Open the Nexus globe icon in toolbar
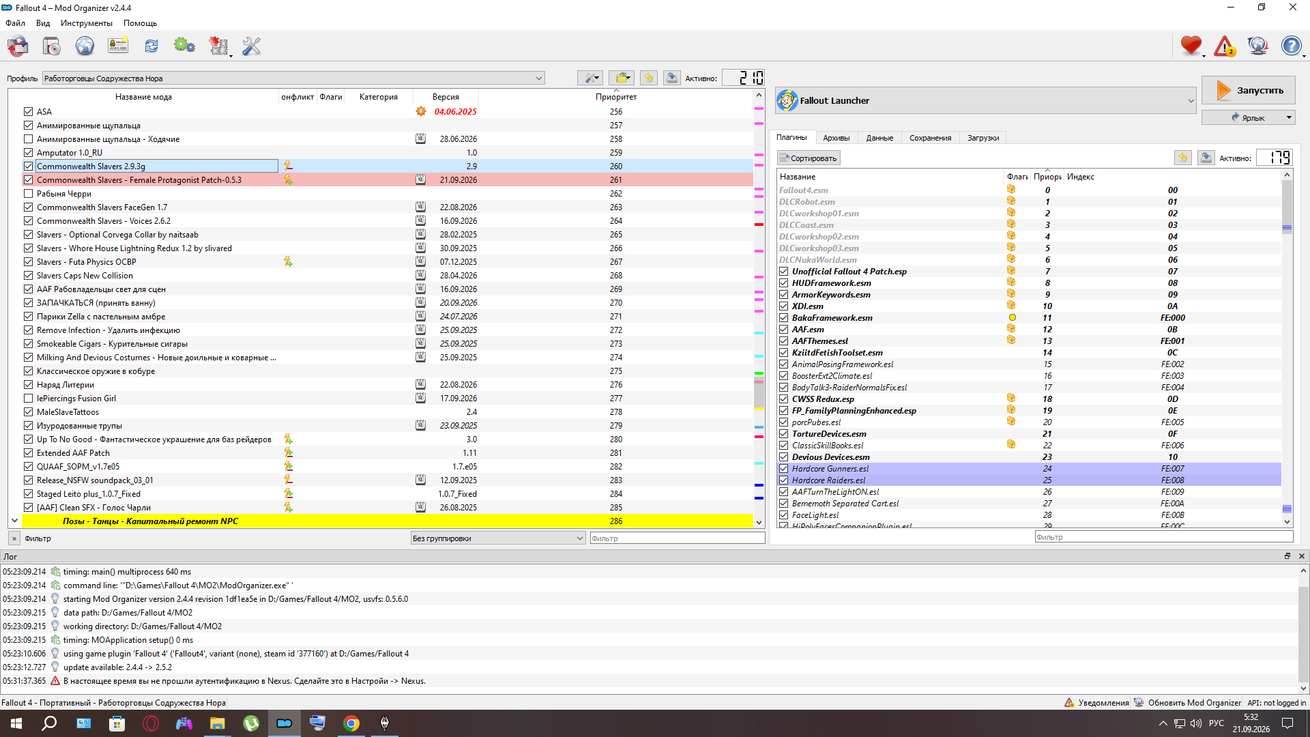The image size is (1310, 737). click(85, 46)
